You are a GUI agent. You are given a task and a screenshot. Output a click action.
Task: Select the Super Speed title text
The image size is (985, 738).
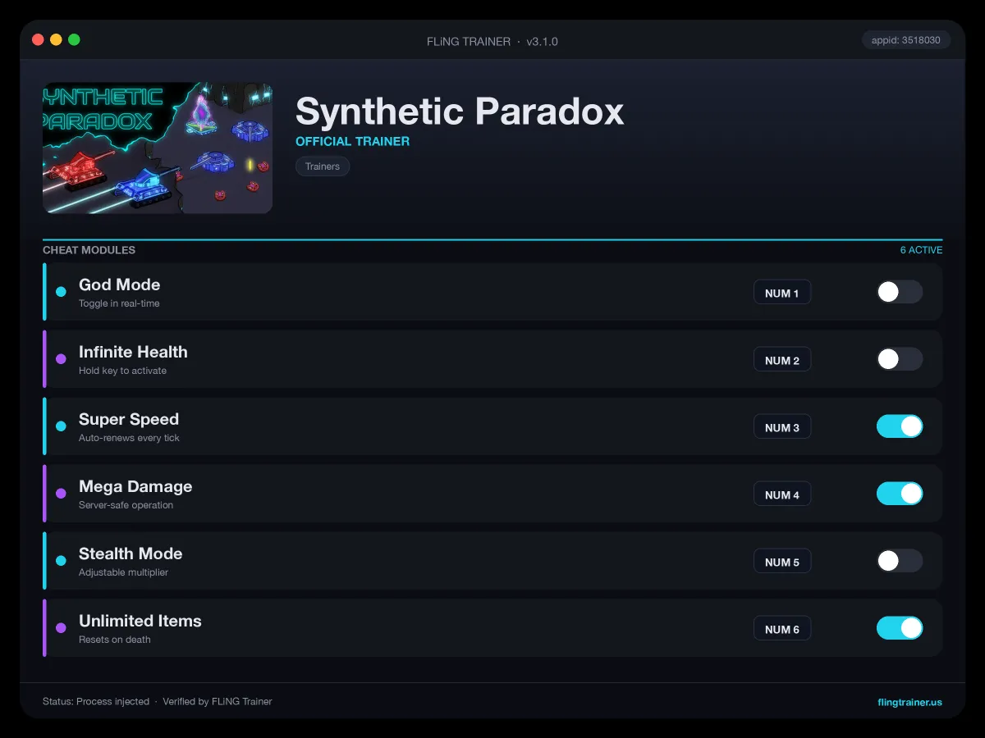(x=129, y=419)
